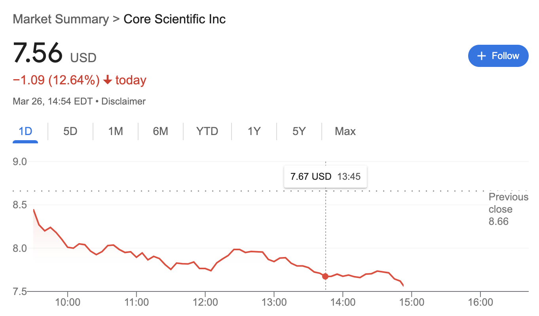The height and width of the screenshot is (316, 539).
Task: Click the plus icon in the Follow button
Action: pyautogui.click(x=482, y=56)
